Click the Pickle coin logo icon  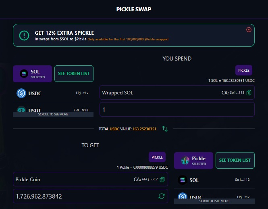[x=185, y=161]
